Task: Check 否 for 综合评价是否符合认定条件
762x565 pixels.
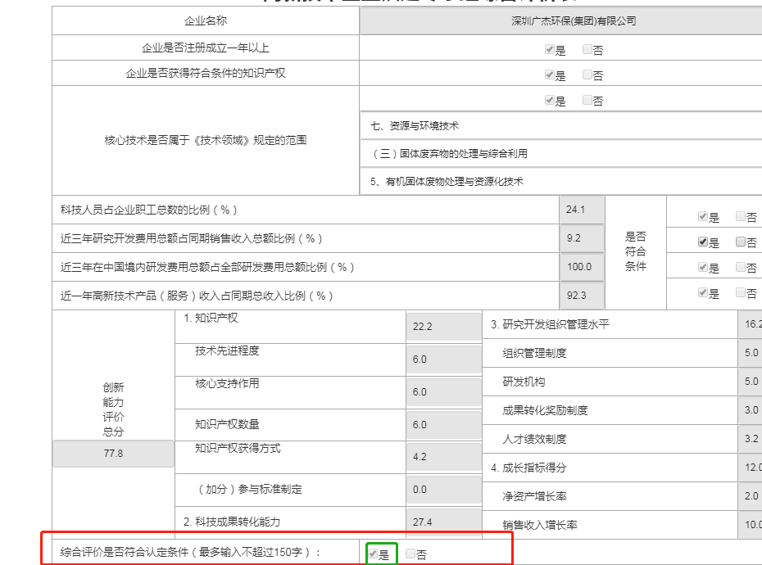Action: (x=410, y=554)
